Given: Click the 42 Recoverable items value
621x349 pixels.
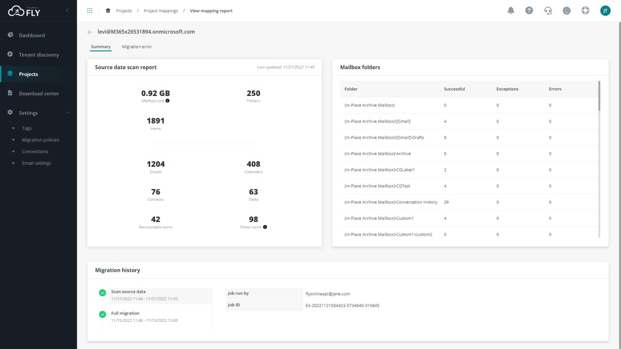Looking at the screenshot, I should click(155, 220).
